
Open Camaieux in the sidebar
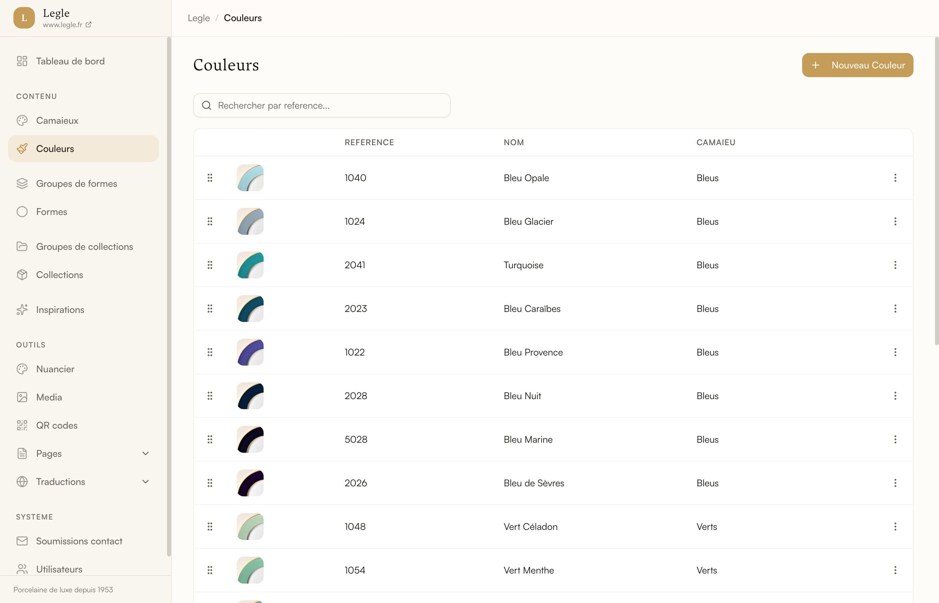point(84,121)
